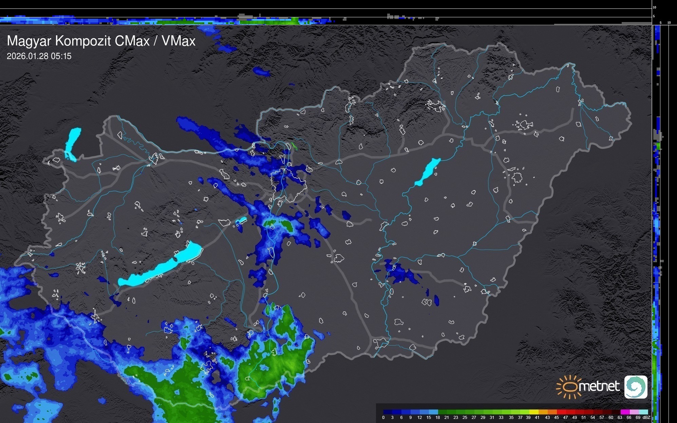Click the teal swirl logo icon
Viewport: 677px width, 423px height.
pos(636,387)
